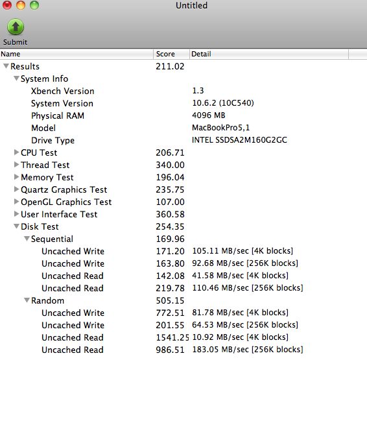Expand the Memory Test row
This screenshot has width=367, height=445.
pos(16,177)
